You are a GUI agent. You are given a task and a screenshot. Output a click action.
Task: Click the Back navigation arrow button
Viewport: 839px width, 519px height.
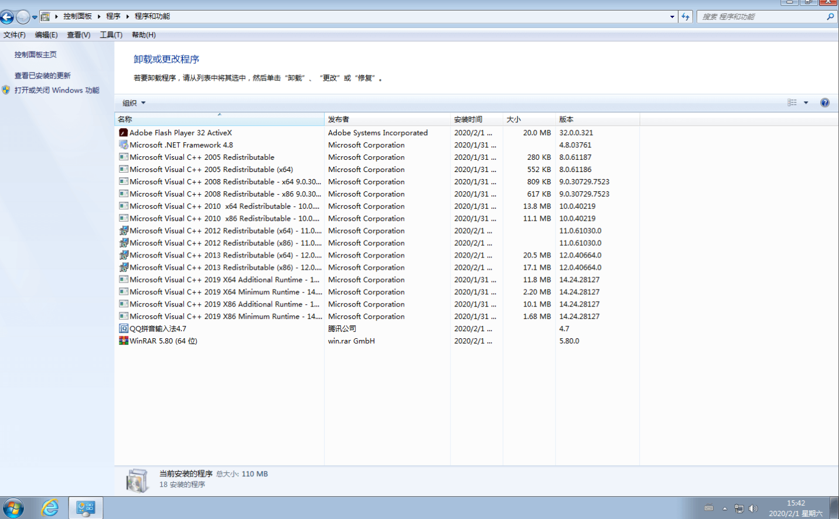(x=8, y=17)
